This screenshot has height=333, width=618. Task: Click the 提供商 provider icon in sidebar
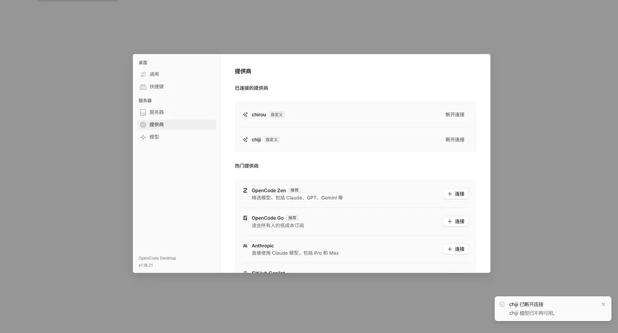[x=143, y=125]
